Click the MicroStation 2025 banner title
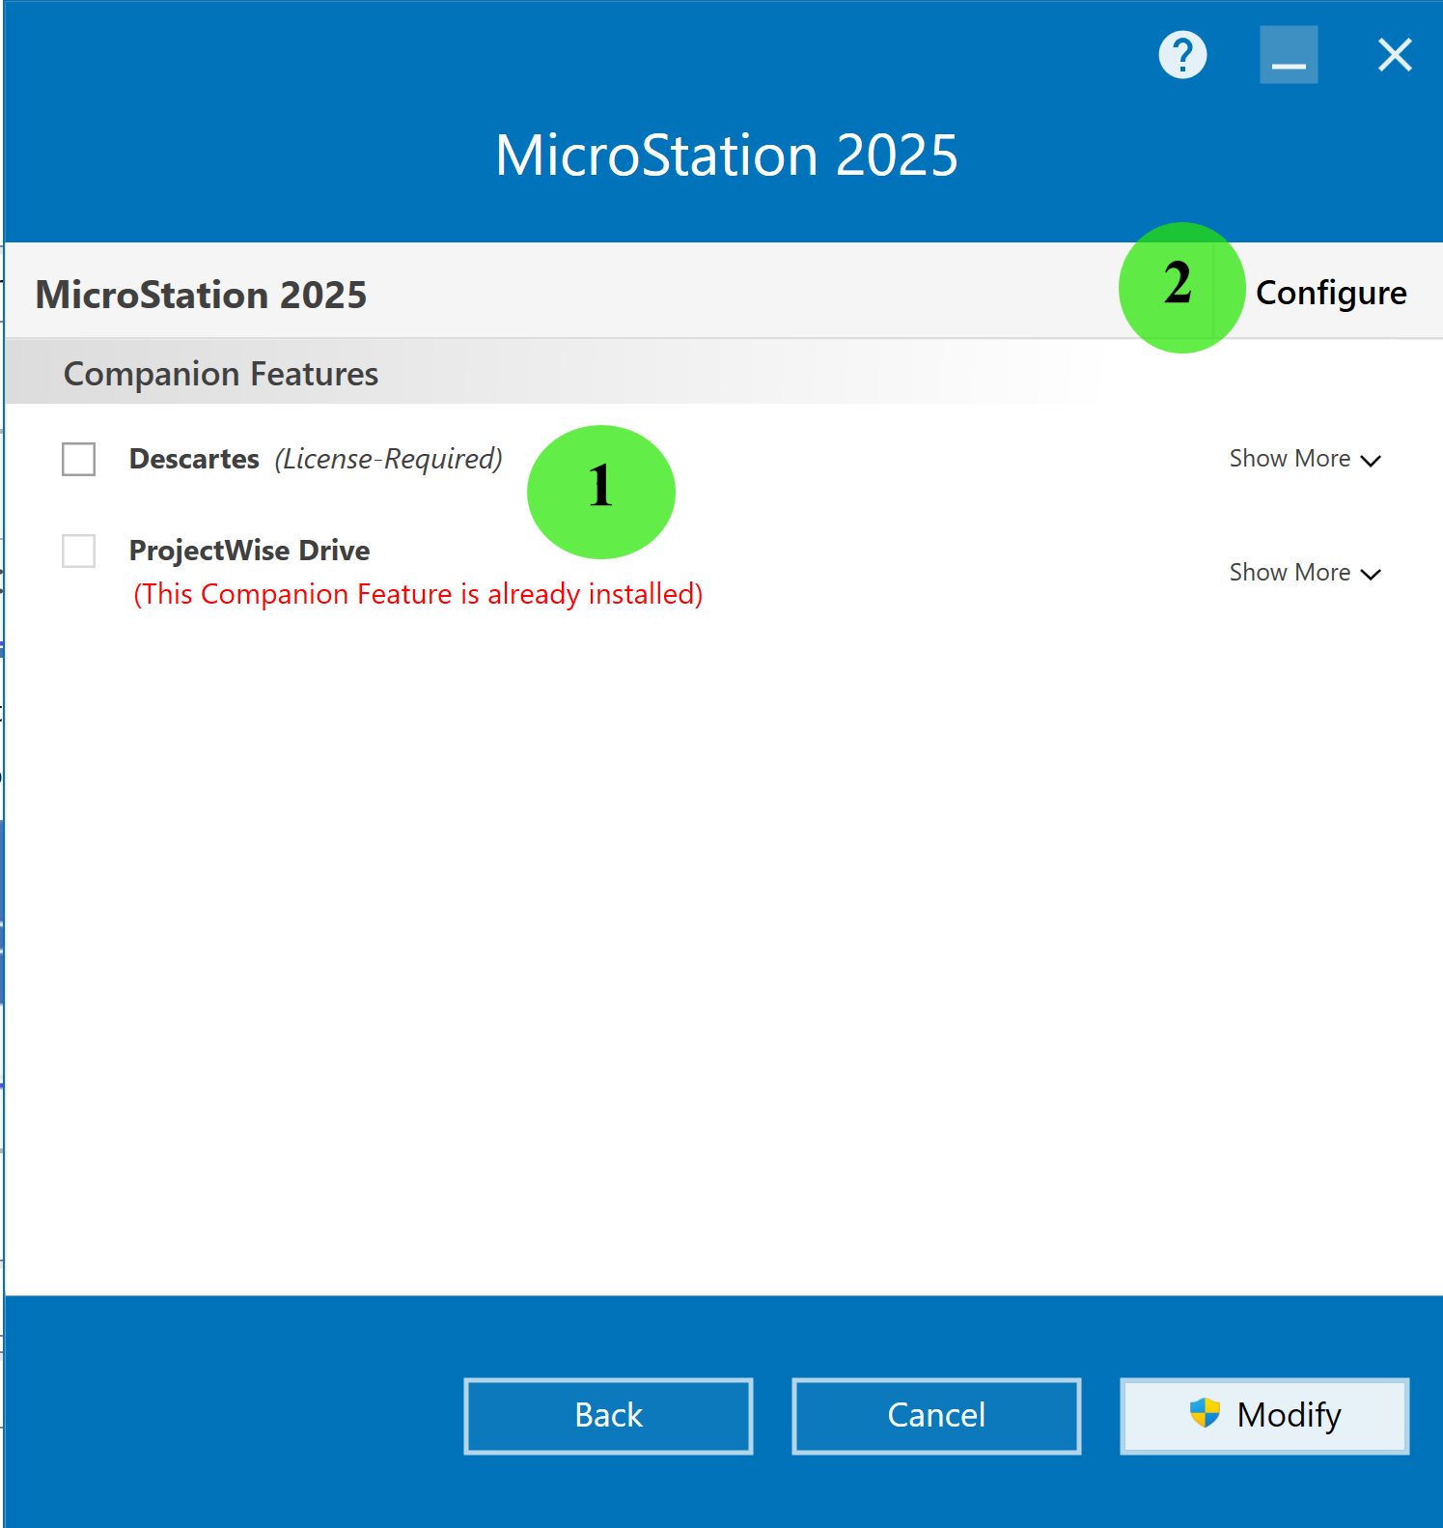Image resolution: width=1443 pixels, height=1528 pixels. (727, 156)
